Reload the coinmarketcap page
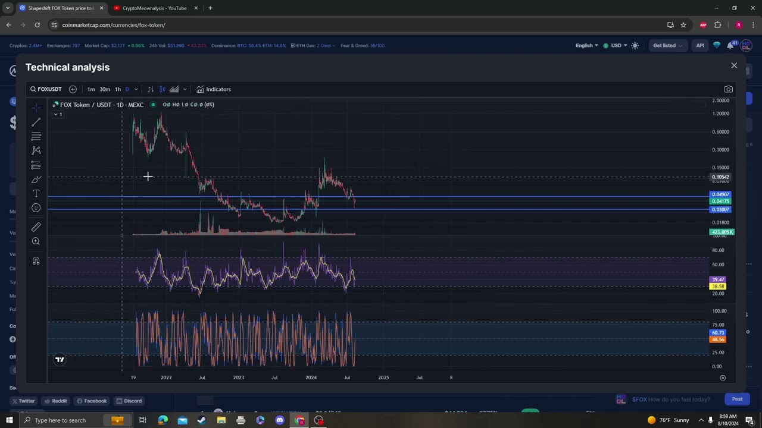The width and height of the screenshot is (762, 428). click(37, 25)
